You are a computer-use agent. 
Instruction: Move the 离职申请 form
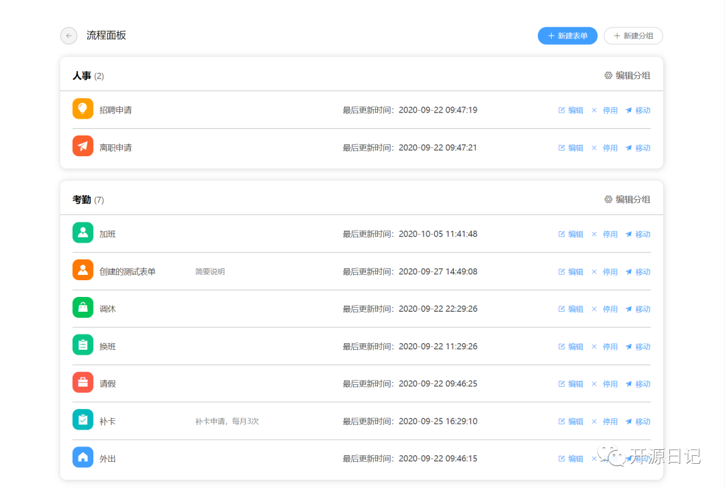(x=638, y=147)
